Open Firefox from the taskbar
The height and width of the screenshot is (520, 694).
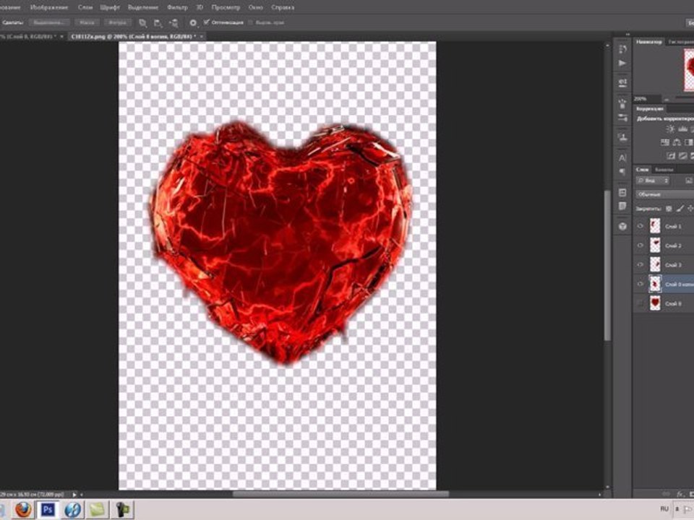tap(23, 509)
